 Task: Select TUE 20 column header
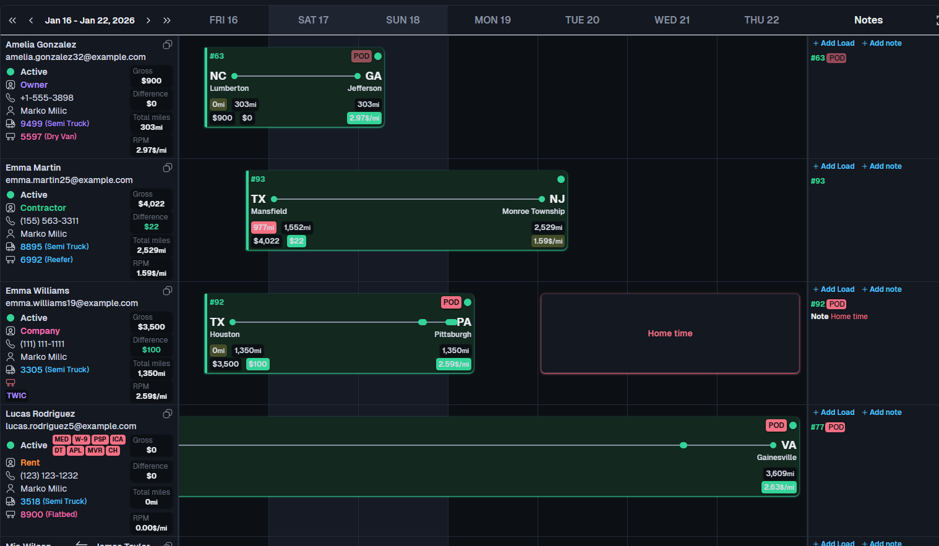[582, 20]
